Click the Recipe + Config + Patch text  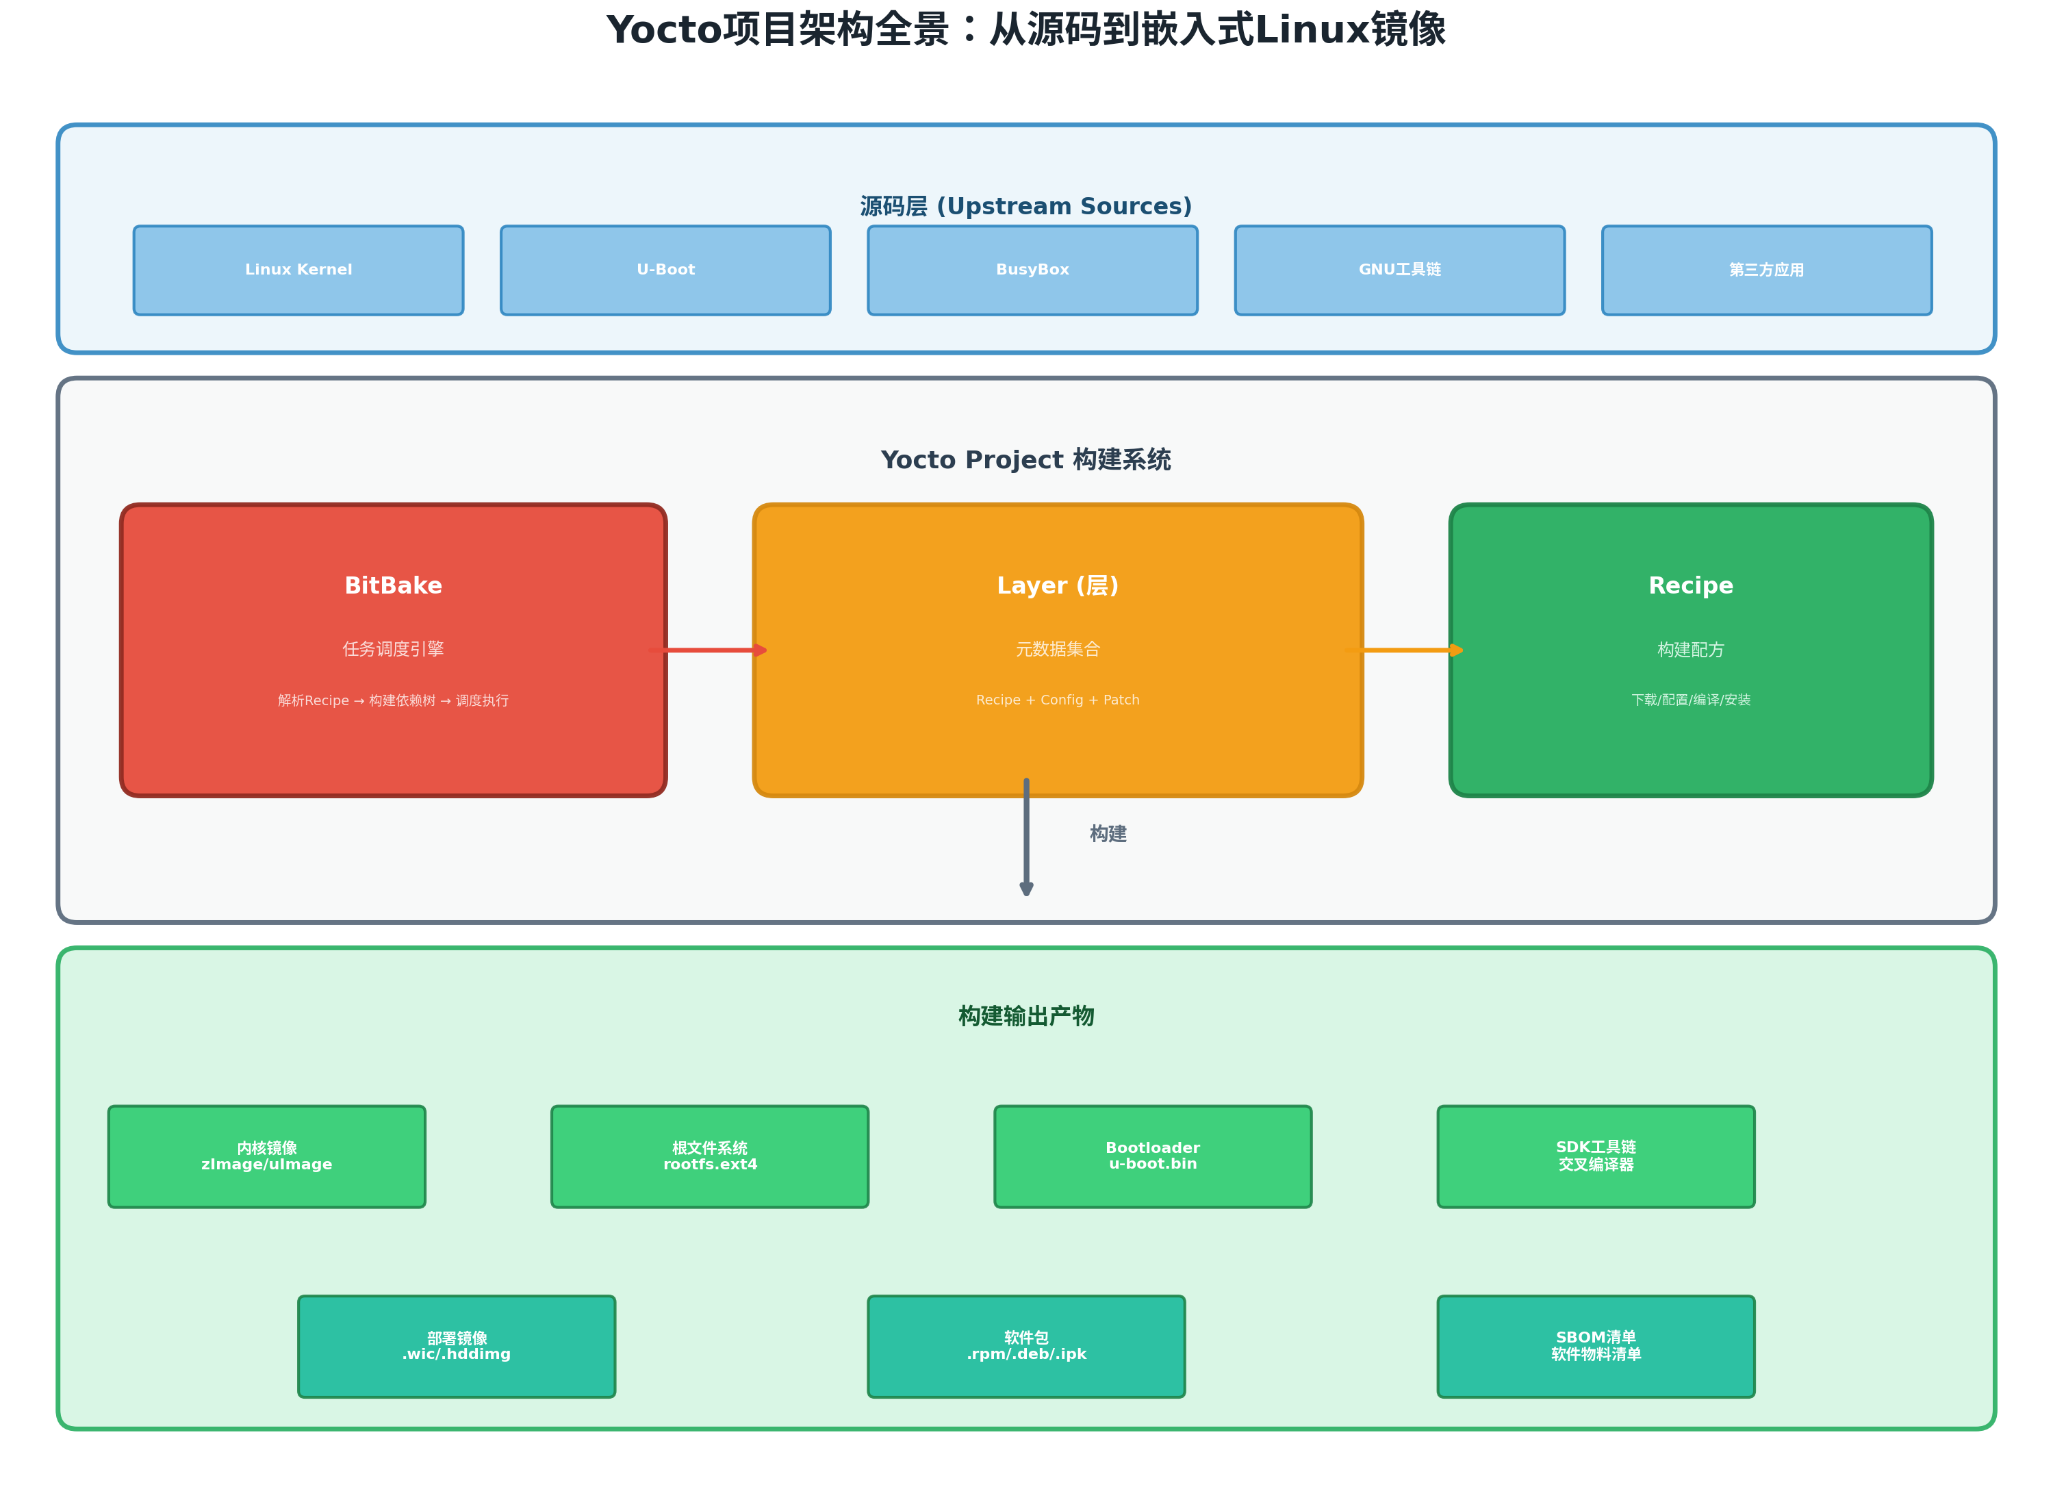click(x=1057, y=700)
